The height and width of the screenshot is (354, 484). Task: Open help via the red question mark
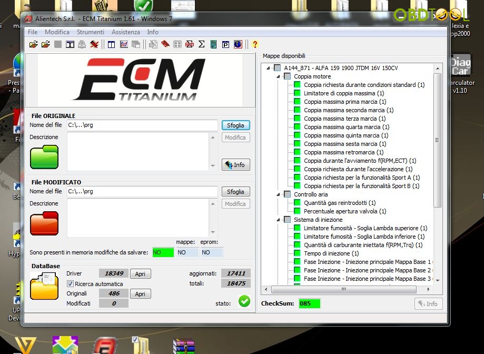point(255,44)
